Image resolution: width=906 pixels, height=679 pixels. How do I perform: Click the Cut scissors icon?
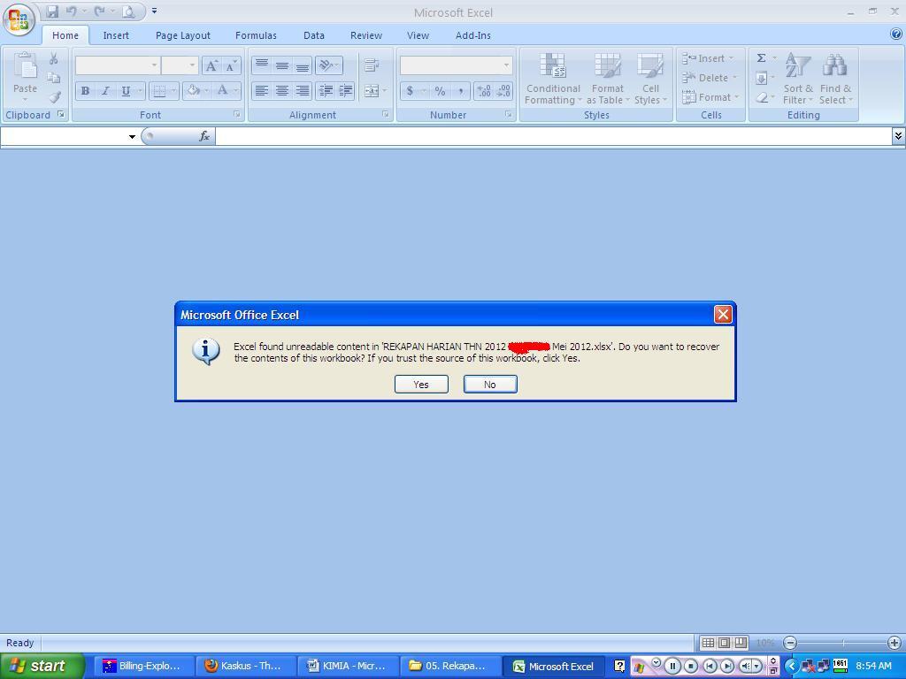click(x=54, y=59)
